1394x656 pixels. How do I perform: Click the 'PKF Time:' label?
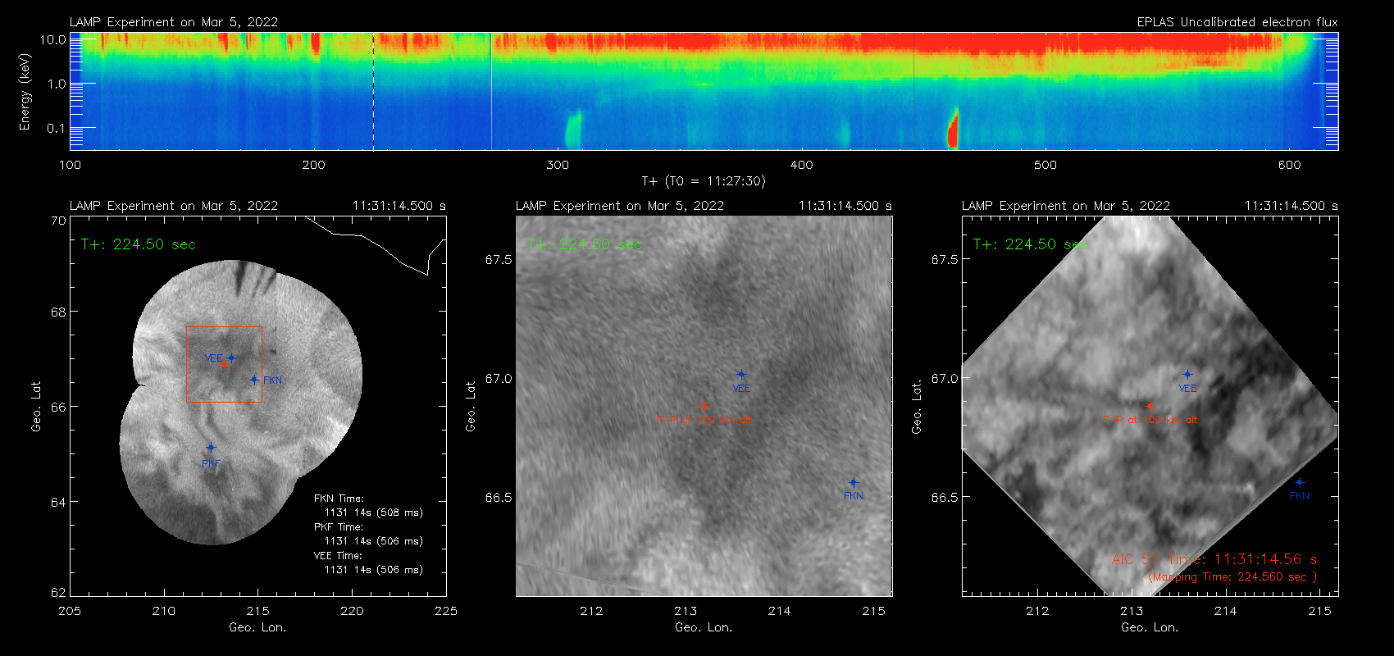[x=339, y=527]
